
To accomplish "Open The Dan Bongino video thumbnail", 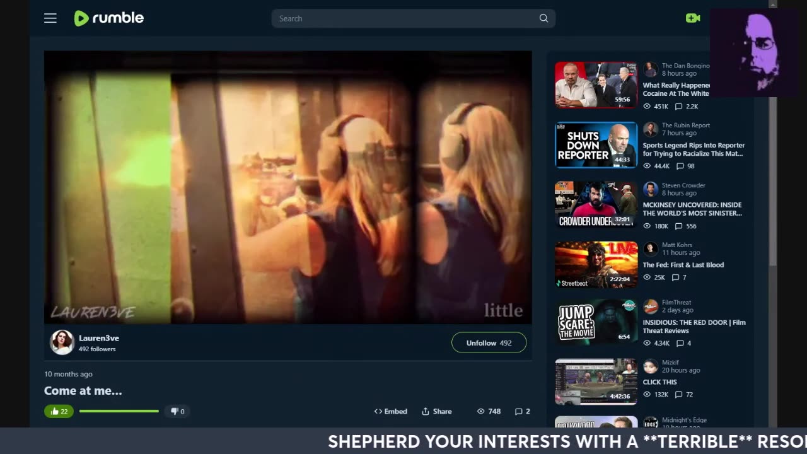I will [596, 84].
